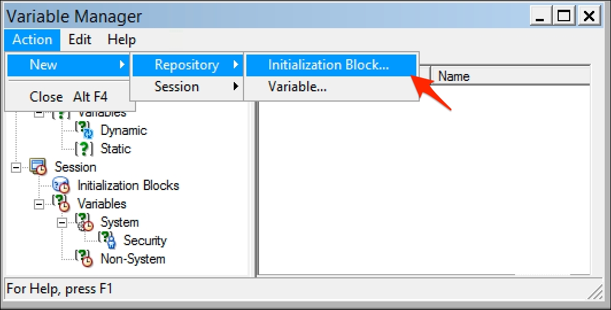Image resolution: width=611 pixels, height=310 pixels.
Task: Click the System variables icon
Action: [x=84, y=222]
